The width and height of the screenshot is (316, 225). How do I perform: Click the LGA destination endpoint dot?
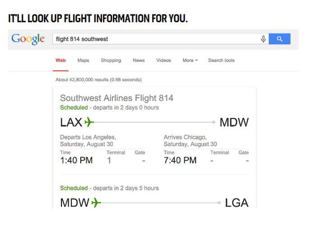point(219,202)
